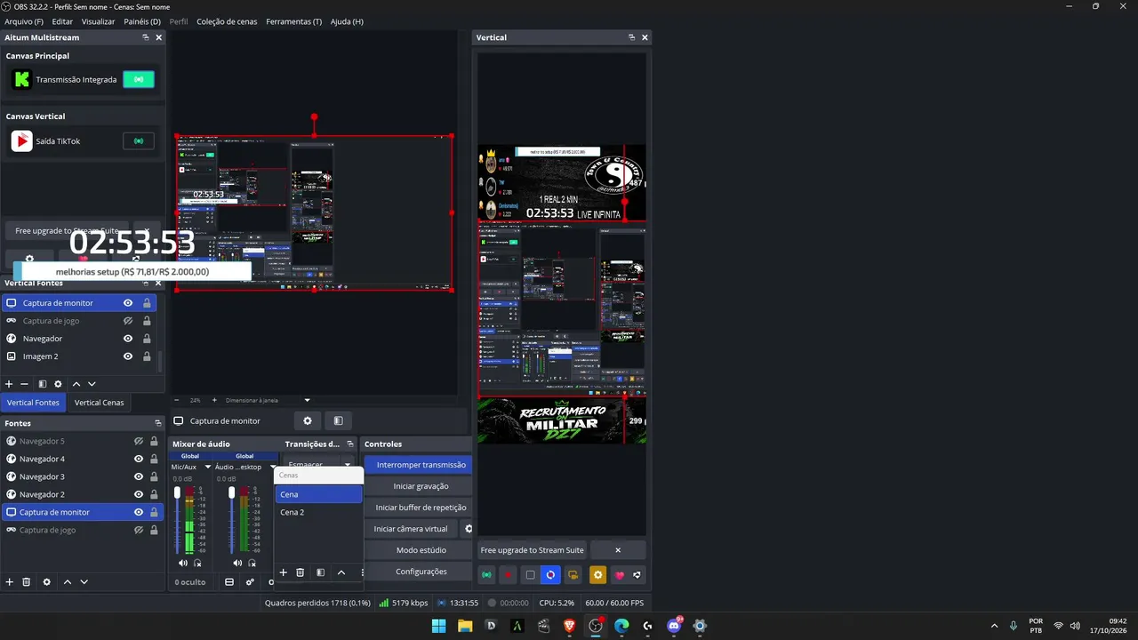The image size is (1138, 640).
Task: Move source down in Fontes panel
Action: click(x=84, y=582)
